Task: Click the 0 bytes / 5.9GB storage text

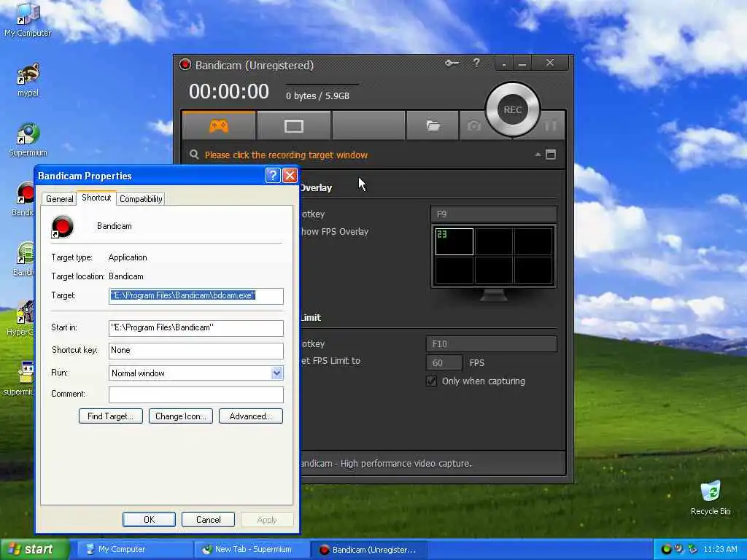Action: click(x=318, y=96)
